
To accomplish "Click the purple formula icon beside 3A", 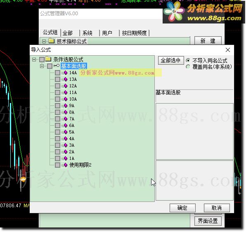I will 66,145.
